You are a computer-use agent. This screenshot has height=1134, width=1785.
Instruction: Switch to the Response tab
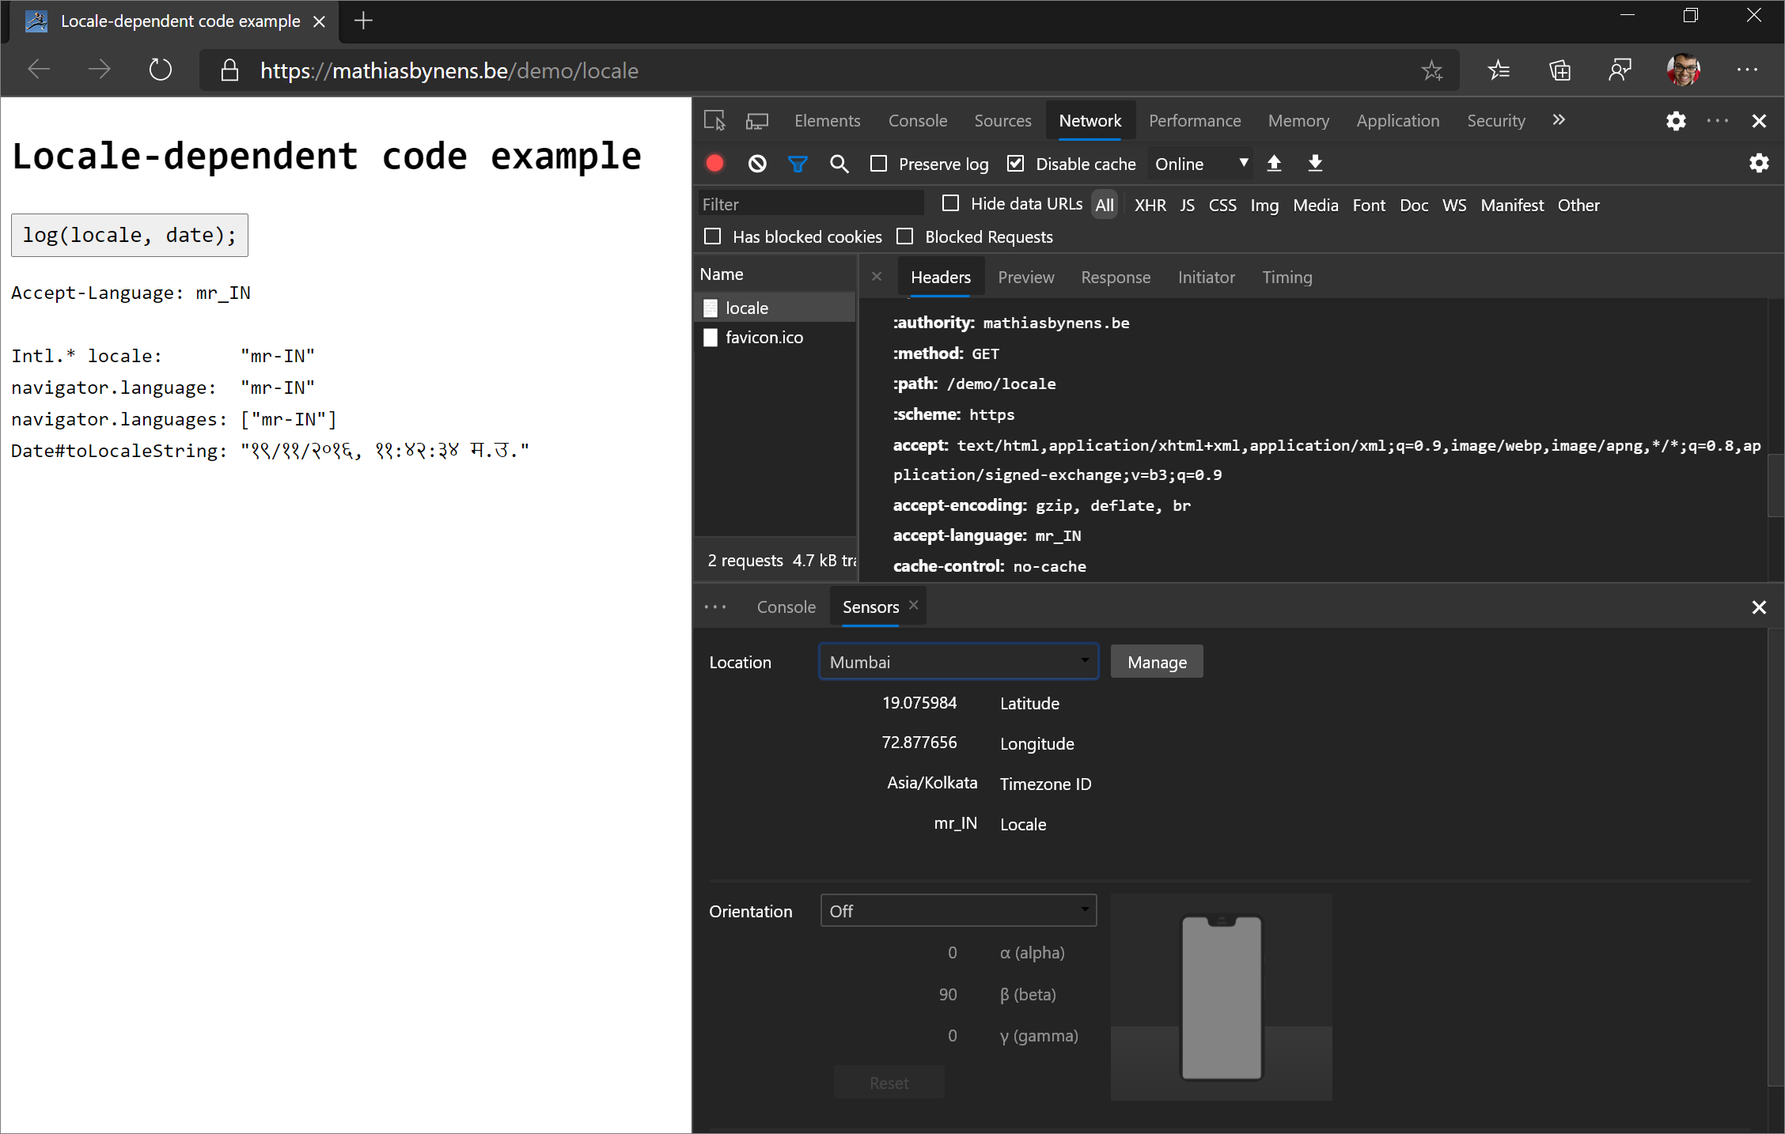click(x=1115, y=277)
